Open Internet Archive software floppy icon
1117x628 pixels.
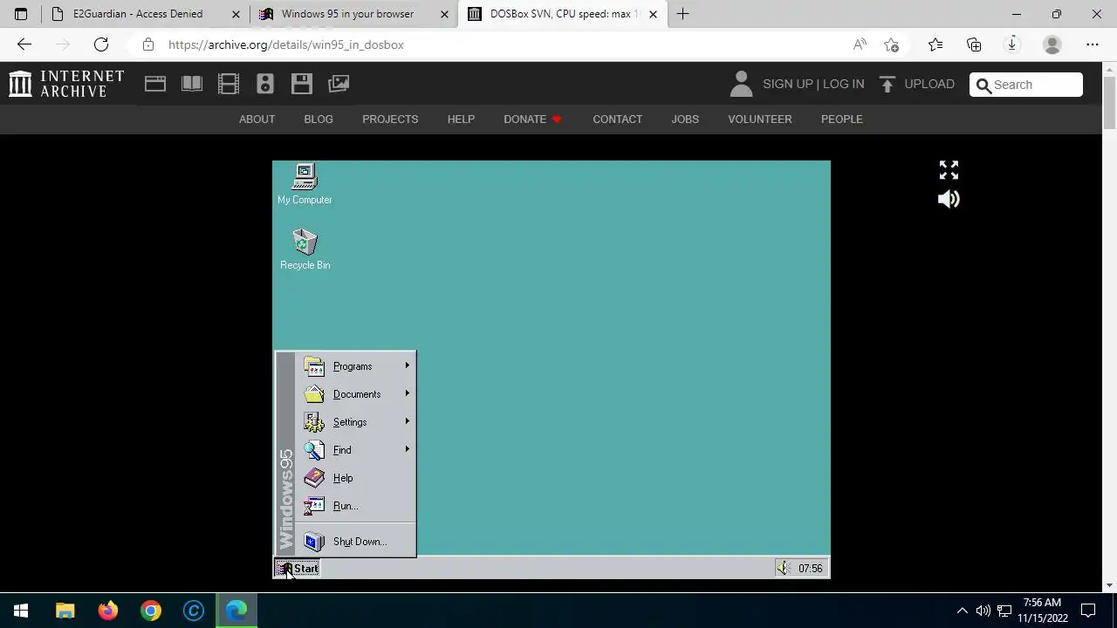point(302,84)
